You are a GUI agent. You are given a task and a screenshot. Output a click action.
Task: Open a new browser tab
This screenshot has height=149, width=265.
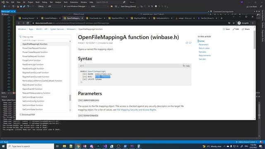[x=222, y=18]
